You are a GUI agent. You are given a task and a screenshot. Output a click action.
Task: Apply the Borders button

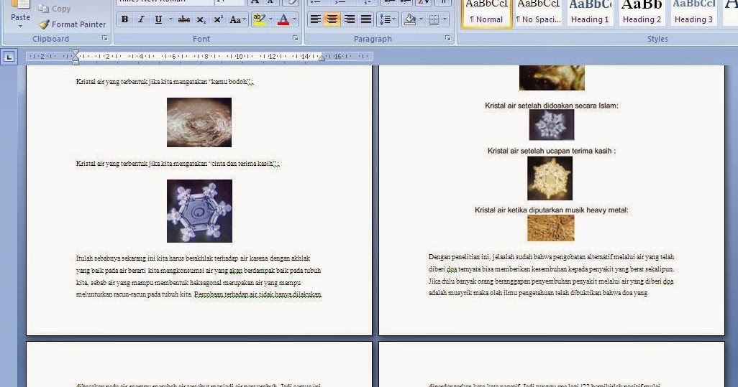pyautogui.click(x=434, y=19)
